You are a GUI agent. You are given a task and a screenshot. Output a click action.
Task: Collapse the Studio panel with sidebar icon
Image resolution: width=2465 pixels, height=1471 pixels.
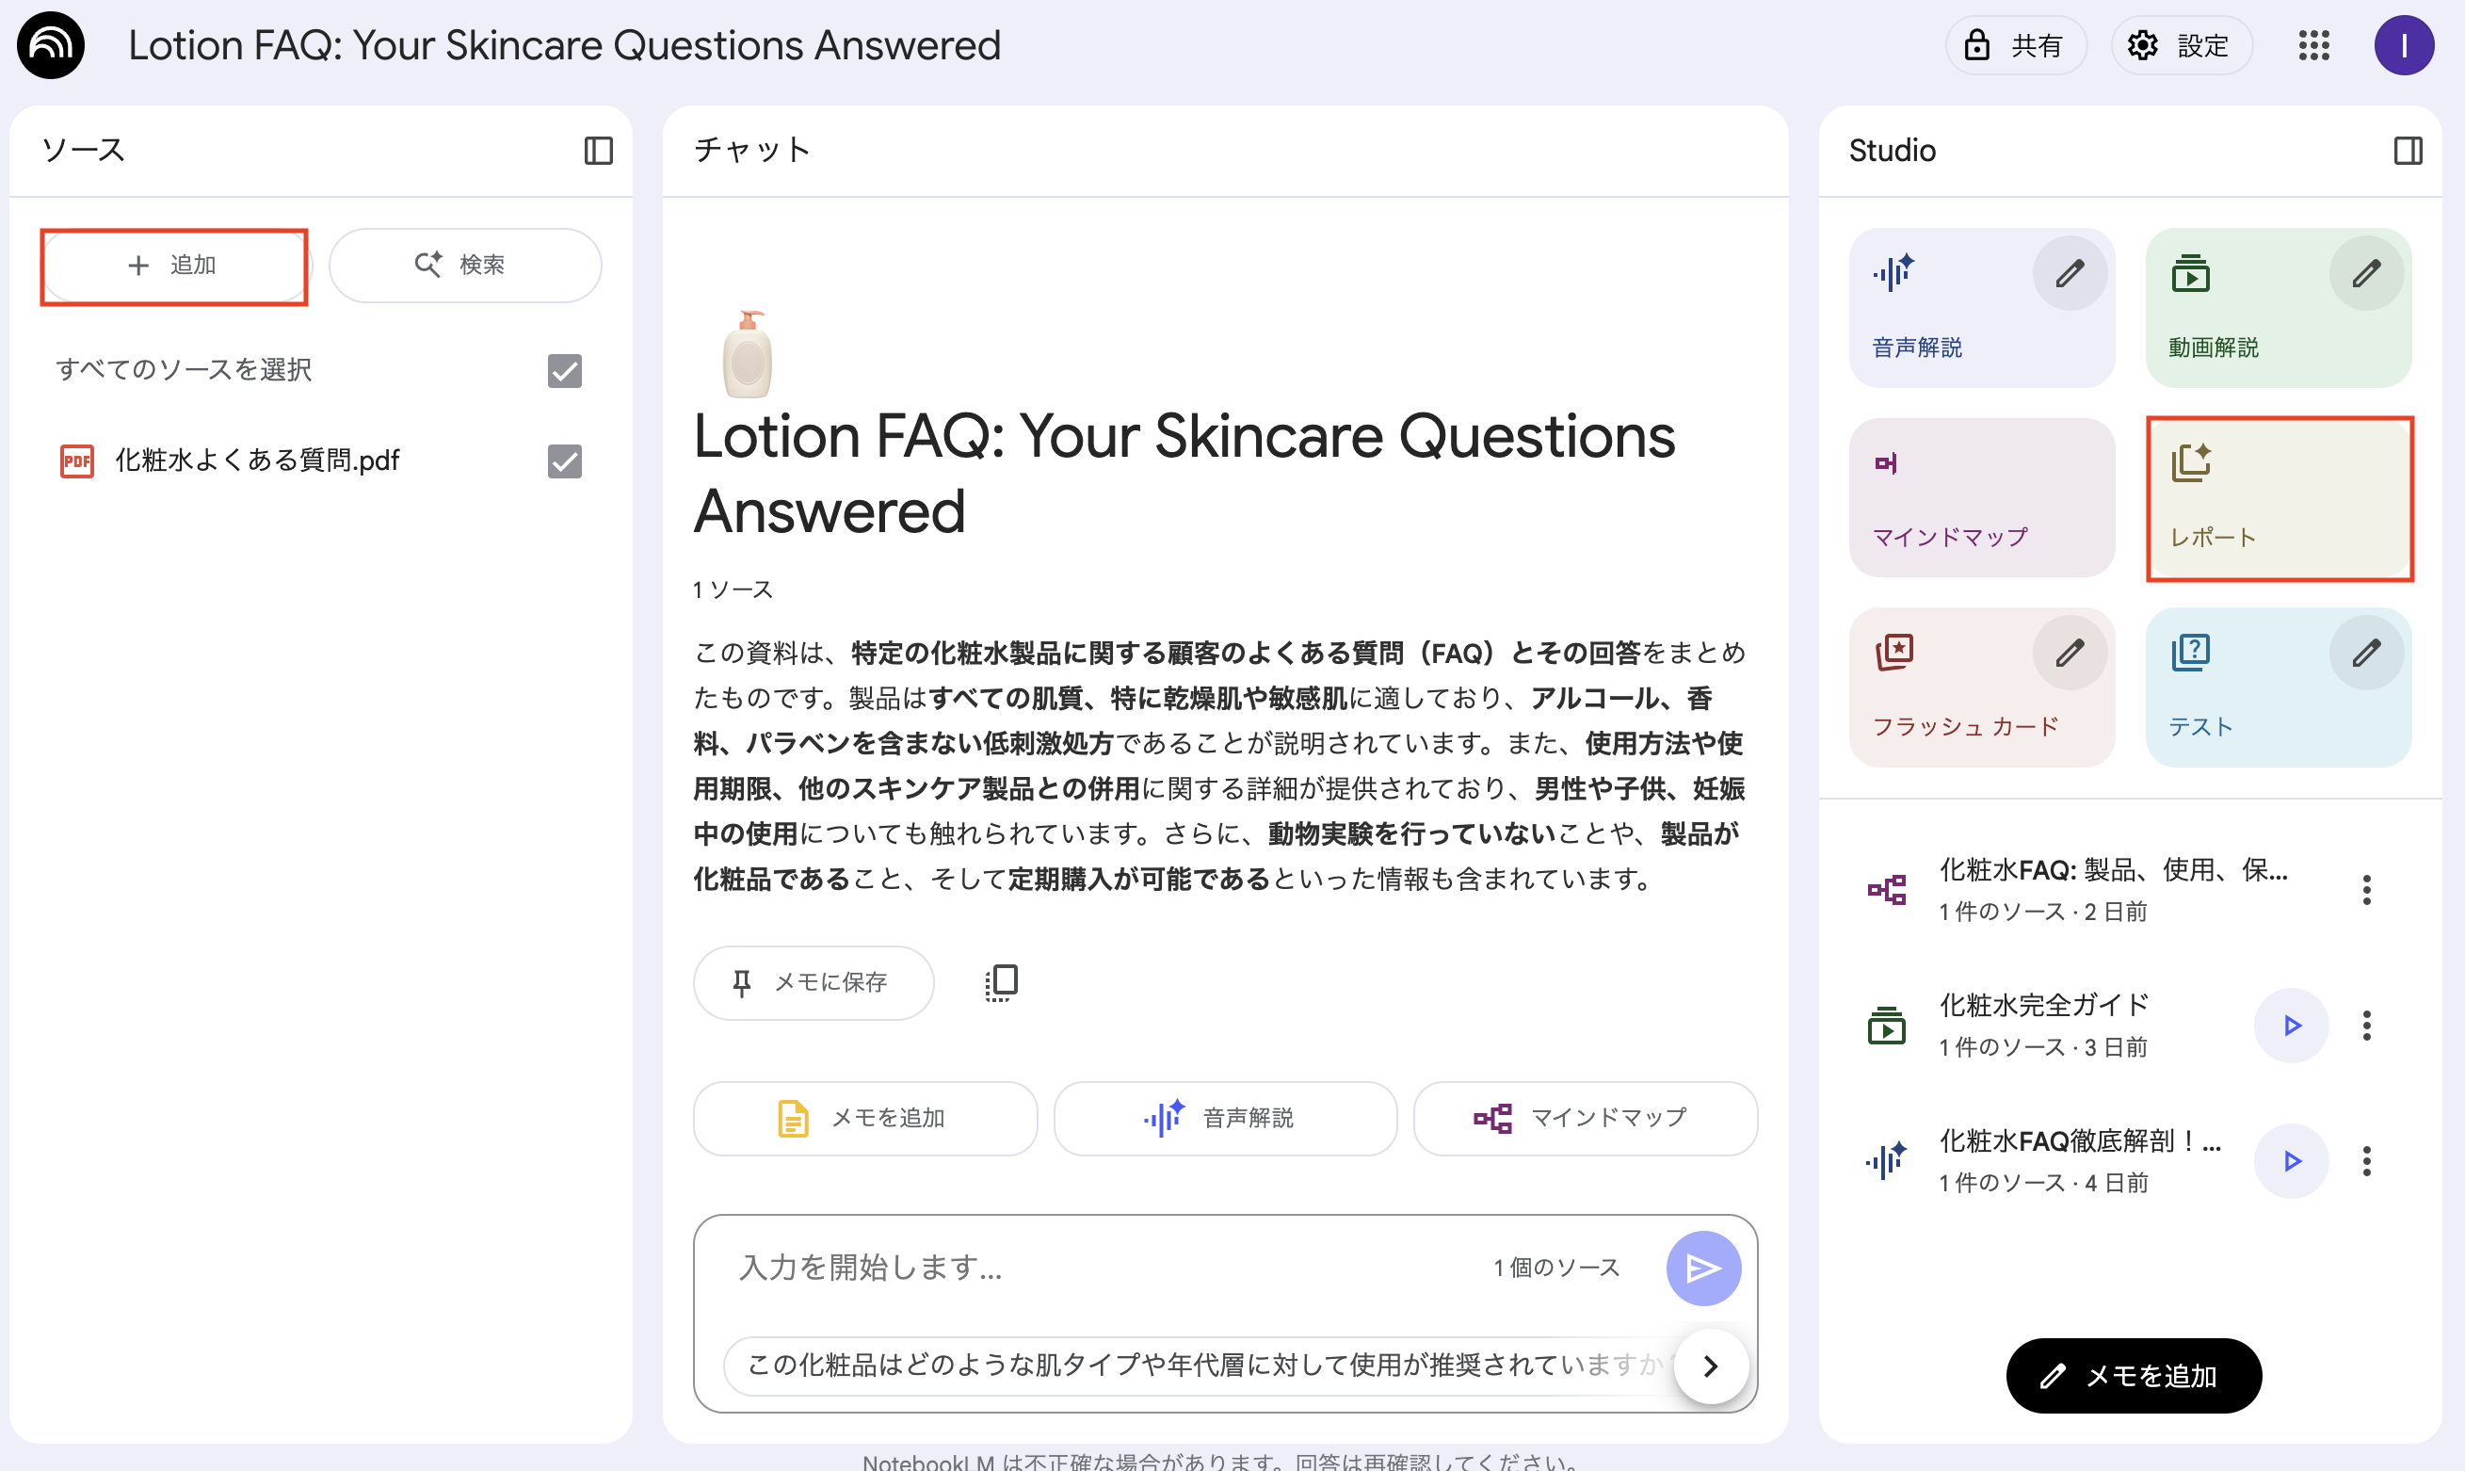2408,151
